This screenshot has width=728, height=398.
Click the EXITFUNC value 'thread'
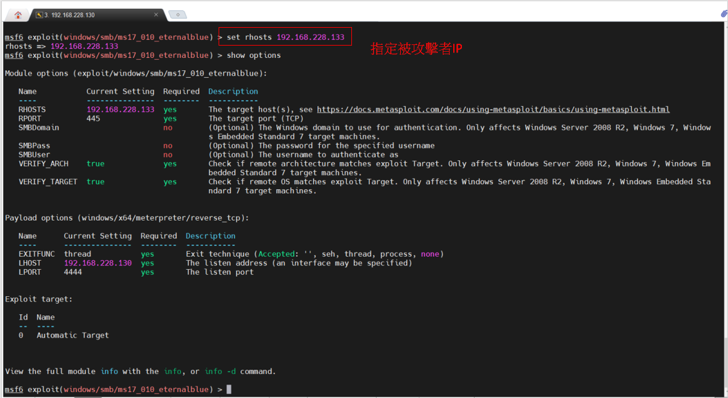click(x=77, y=254)
